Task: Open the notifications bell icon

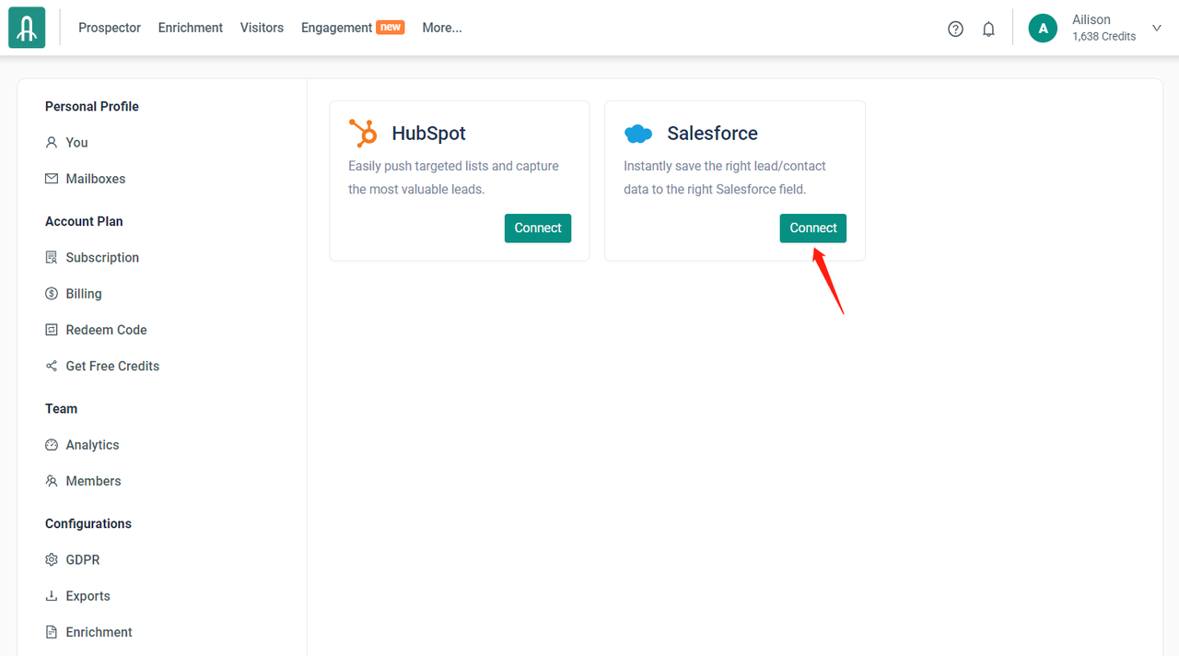Action: click(988, 29)
